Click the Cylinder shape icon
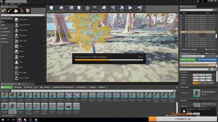 (16, 57)
